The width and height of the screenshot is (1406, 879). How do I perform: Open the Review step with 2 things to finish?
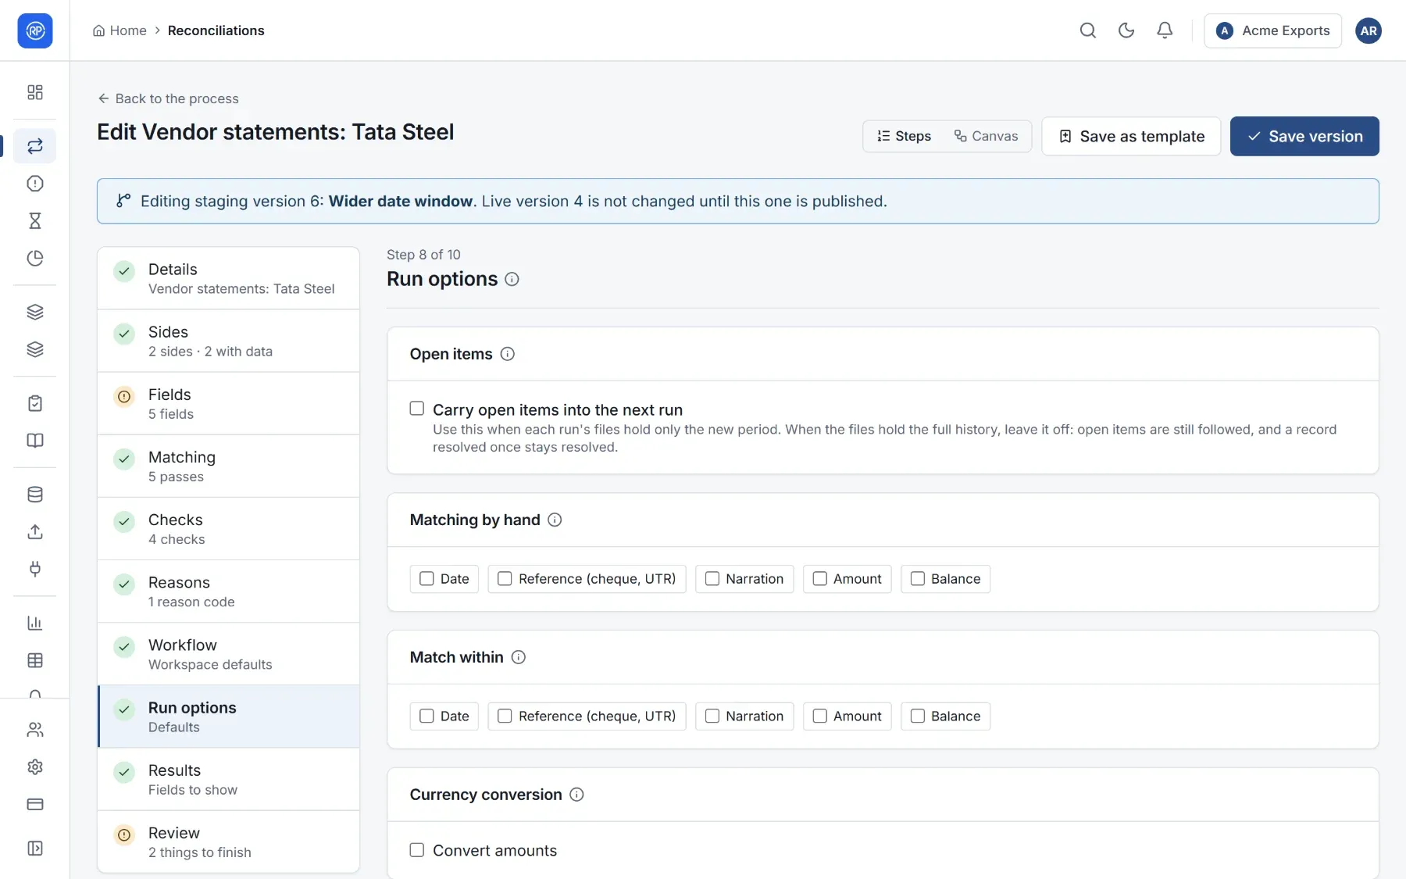click(x=228, y=841)
